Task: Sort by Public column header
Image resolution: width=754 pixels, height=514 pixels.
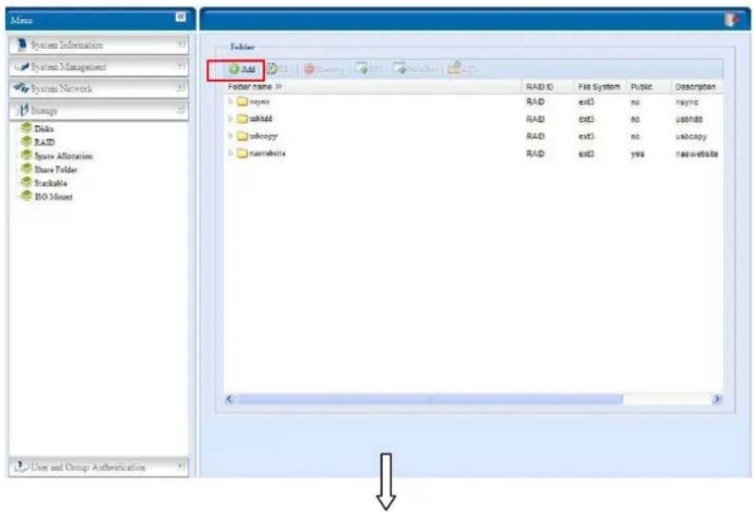Action: point(648,87)
